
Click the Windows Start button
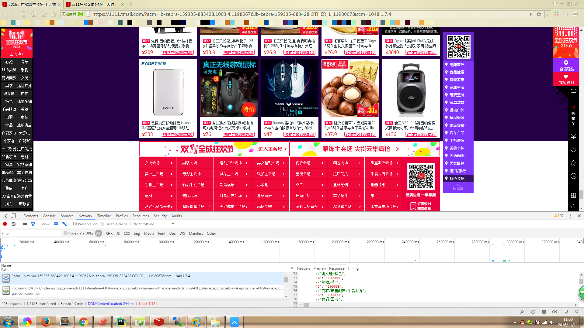(8, 322)
